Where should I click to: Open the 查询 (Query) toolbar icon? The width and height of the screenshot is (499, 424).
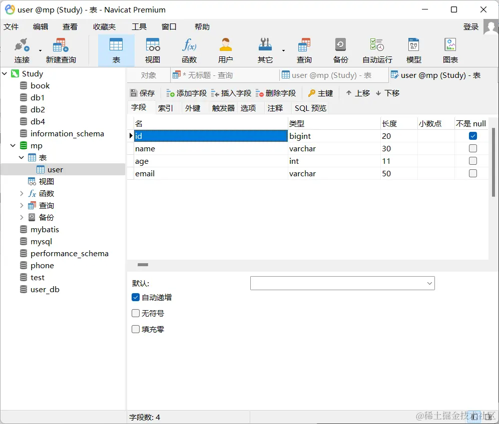(304, 45)
